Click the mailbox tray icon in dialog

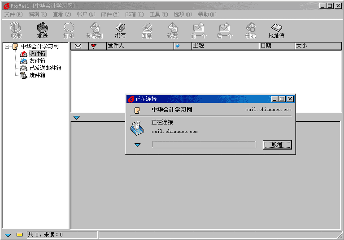pos(137,129)
